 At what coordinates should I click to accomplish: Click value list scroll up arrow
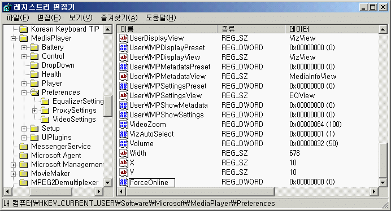coord(383,29)
